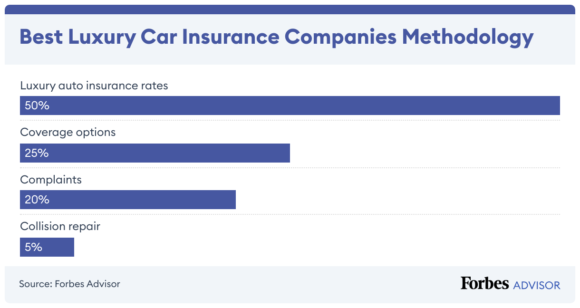This screenshot has height=308, width=580.
Task: Click the dotted divider above Coverage options
Action: click(x=290, y=120)
